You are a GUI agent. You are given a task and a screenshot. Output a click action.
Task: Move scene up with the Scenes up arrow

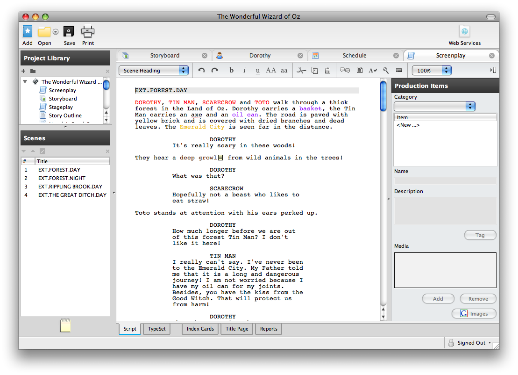[33, 151]
